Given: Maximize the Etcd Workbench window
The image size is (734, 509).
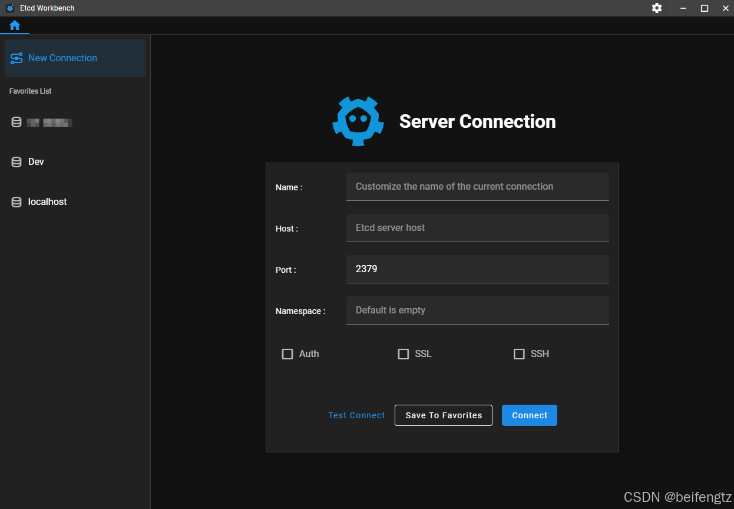Looking at the screenshot, I should point(705,8).
